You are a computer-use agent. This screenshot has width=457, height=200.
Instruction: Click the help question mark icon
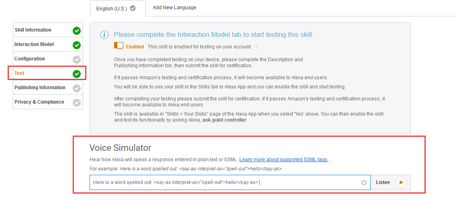pos(256,47)
